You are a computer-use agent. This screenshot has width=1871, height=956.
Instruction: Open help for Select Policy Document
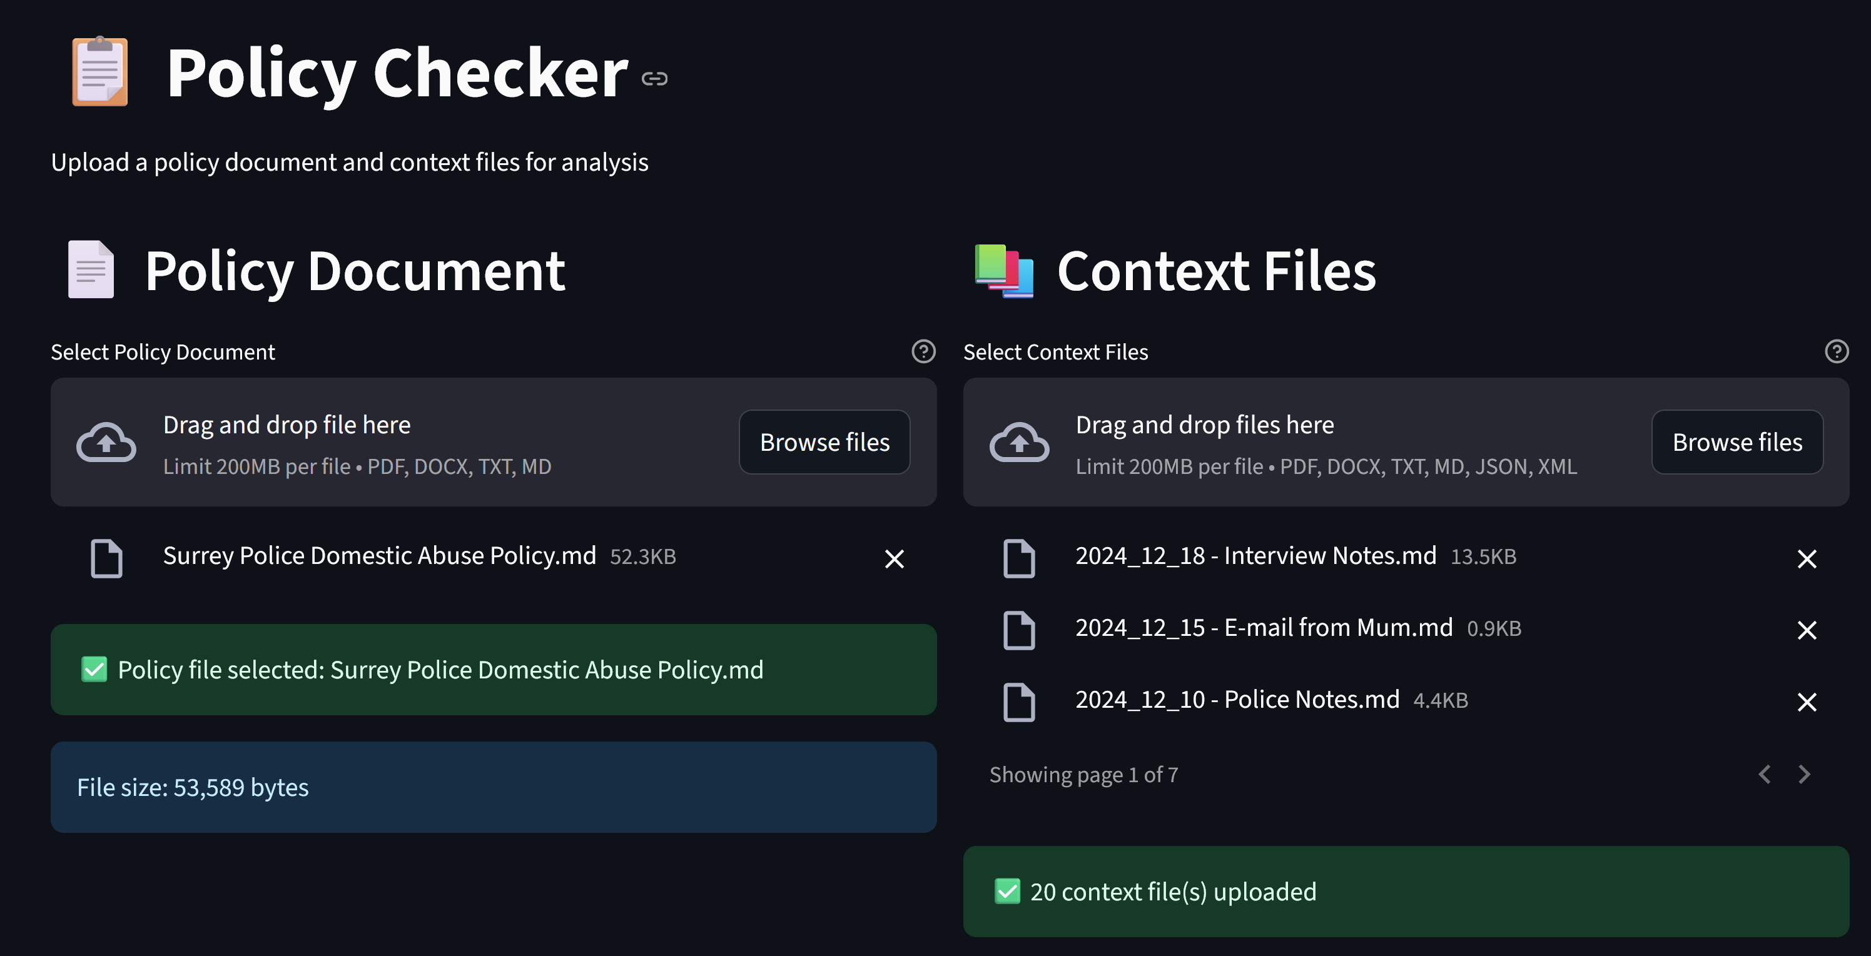pos(923,352)
